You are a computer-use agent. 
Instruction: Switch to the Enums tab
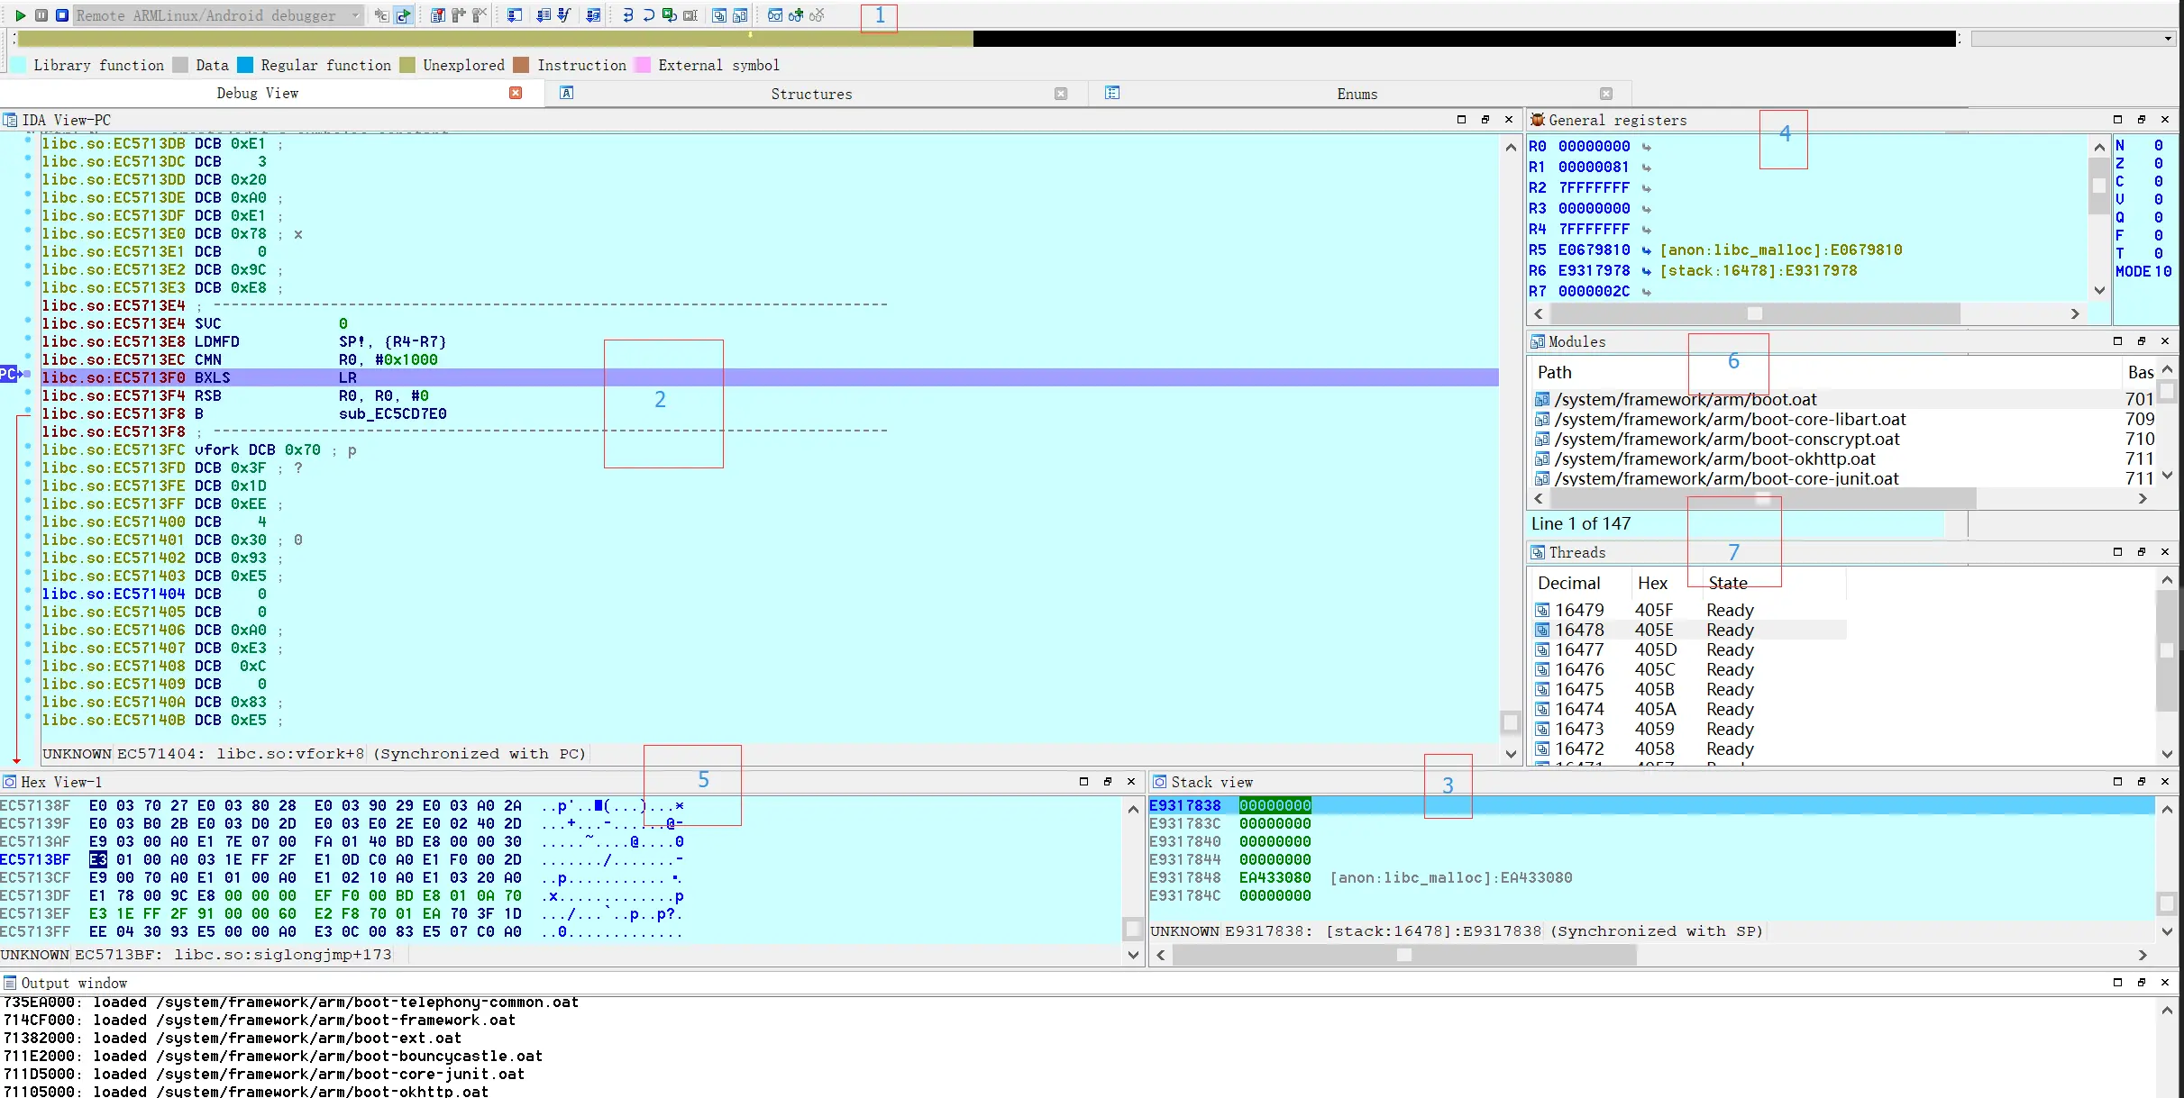[1357, 94]
